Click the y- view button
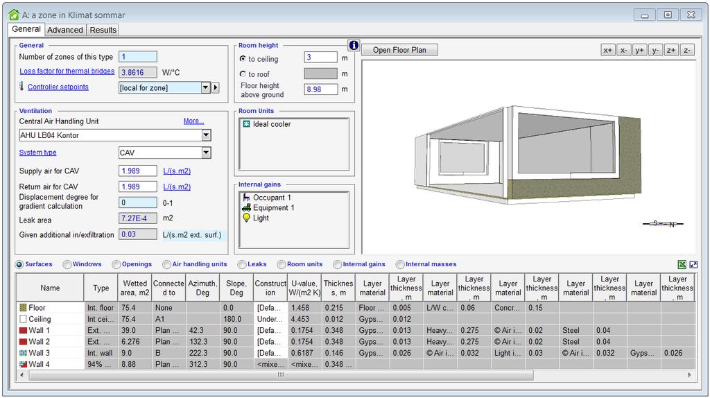710x398 pixels. [x=655, y=50]
